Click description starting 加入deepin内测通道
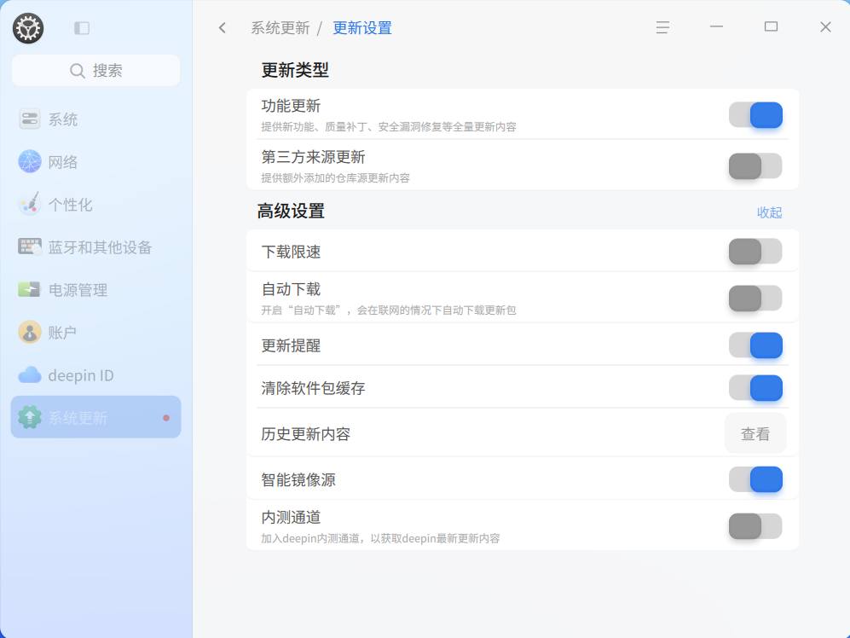This screenshot has width=850, height=638. coord(380,538)
